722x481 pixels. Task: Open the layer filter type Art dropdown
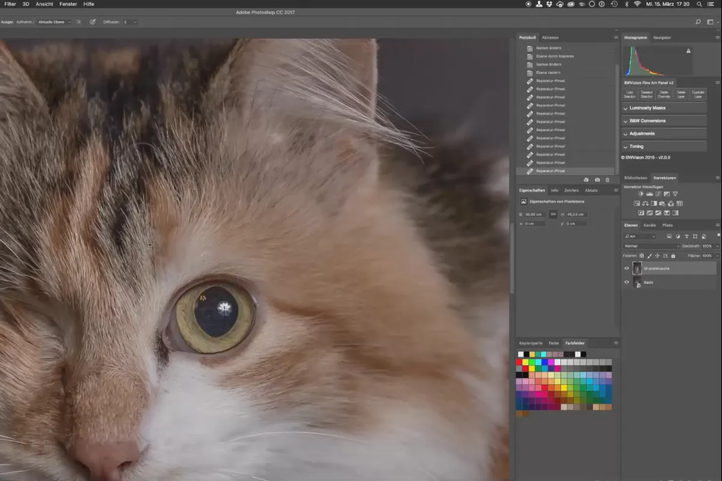click(640, 236)
